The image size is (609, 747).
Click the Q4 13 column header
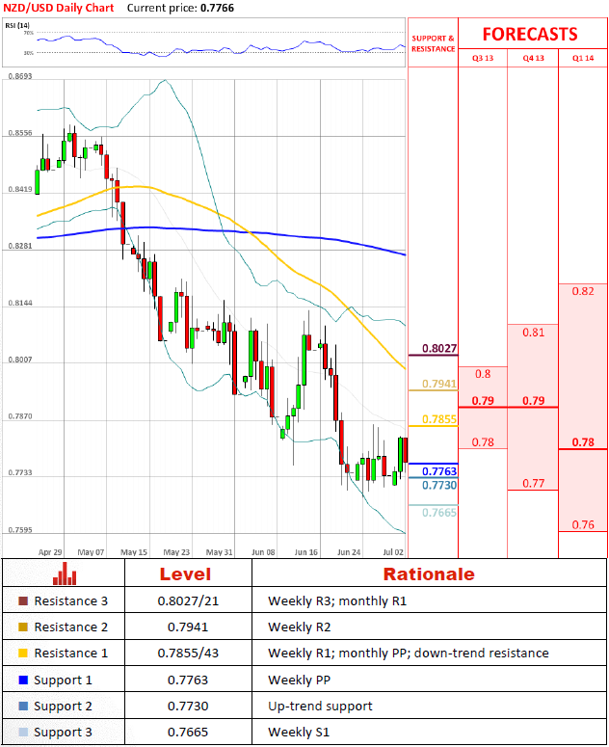533,58
